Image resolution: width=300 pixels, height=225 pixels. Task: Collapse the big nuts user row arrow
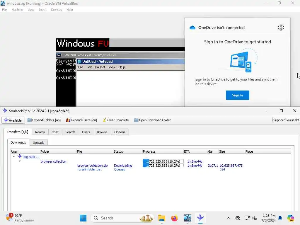pyautogui.click(x=14, y=156)
